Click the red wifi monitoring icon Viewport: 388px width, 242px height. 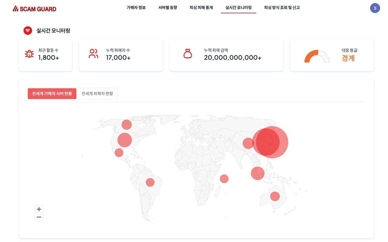click(28, 31)
